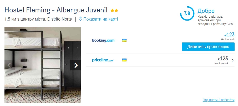Click the 7.6 rating circle
The image size is (238, 106).
(187, 13)
